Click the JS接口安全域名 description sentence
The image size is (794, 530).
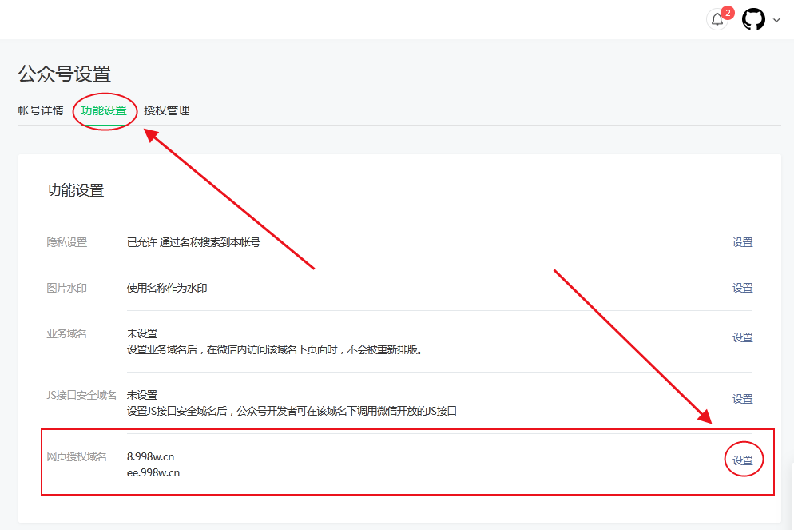[292, 411]
